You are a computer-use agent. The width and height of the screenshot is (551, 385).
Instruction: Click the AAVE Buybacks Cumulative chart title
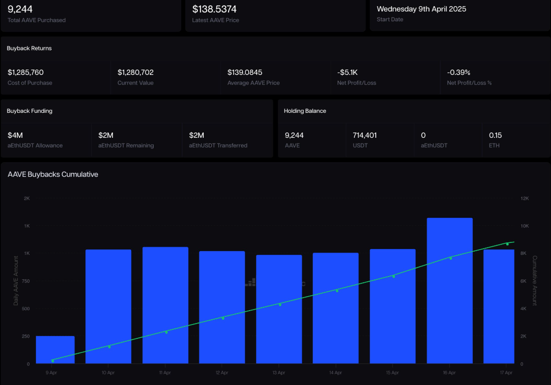point(53,174)
